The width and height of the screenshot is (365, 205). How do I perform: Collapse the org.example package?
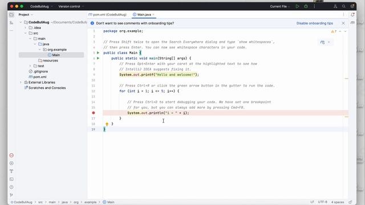(x=39, y=50)
